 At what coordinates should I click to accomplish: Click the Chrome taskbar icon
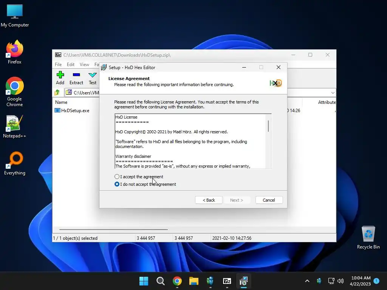pyautogui.click(x=177, y=281)
